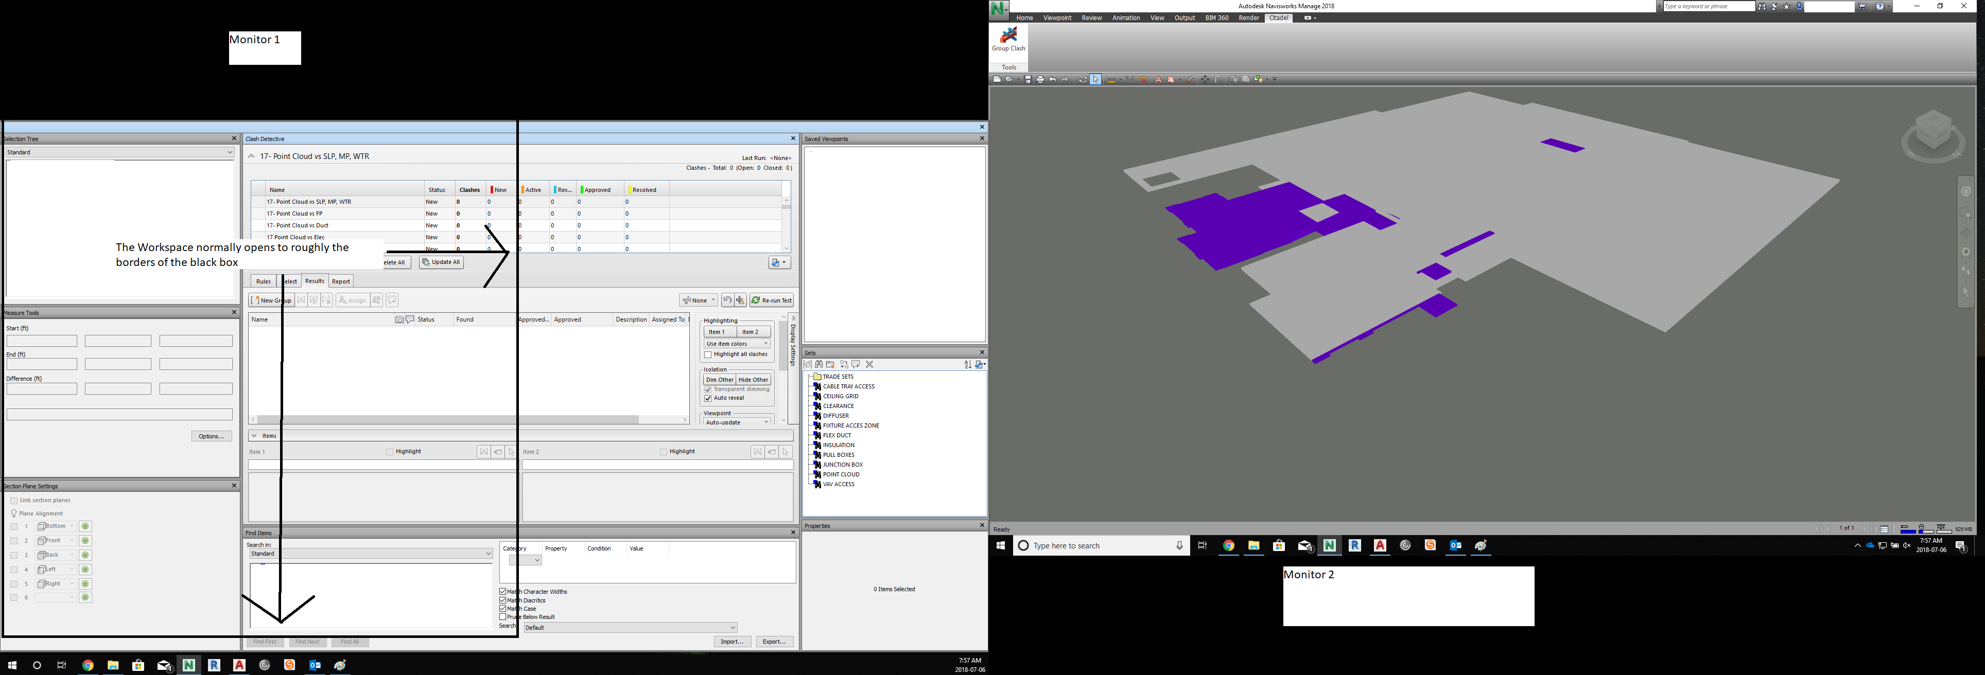
Task: Click the Re-run Test button
Action: 772,300
